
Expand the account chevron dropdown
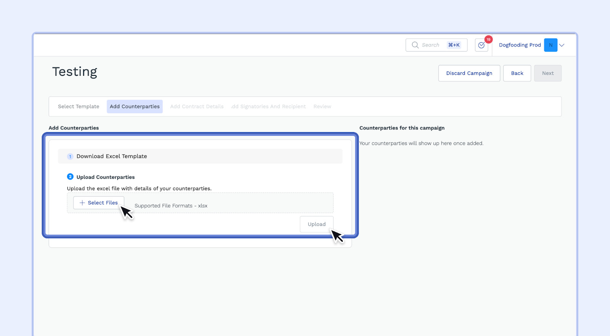562,45
